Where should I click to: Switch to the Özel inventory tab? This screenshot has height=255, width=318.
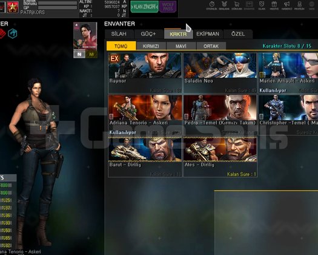point(238,34)
